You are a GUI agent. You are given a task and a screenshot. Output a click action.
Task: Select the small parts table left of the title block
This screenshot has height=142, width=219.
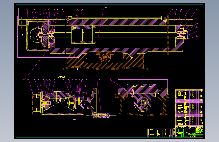click(161, 133)
